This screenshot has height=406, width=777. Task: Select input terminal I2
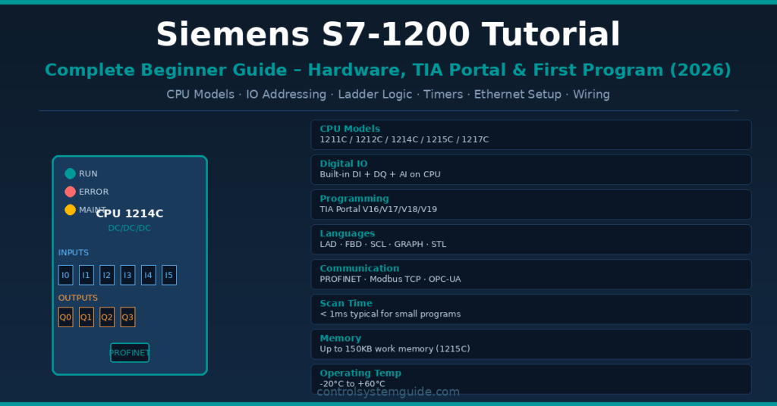click(107, 276)
